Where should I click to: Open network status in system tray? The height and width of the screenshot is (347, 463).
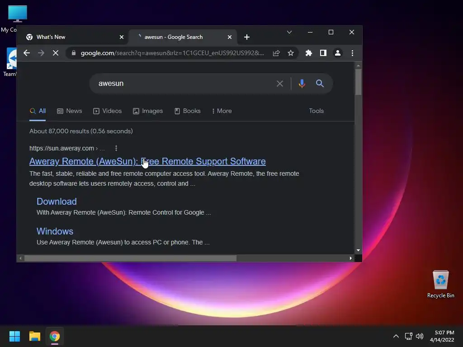point(408,336)
